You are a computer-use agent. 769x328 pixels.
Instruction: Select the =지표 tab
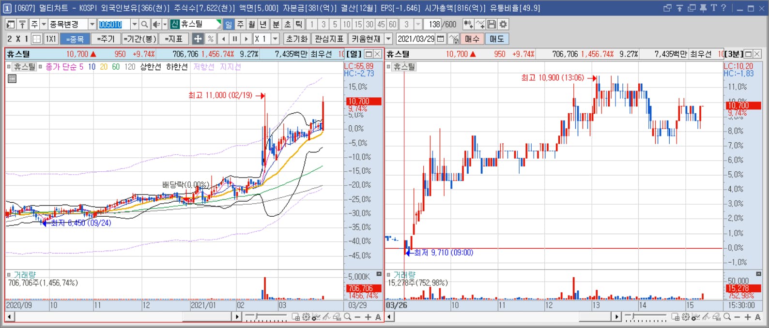[x=174, y=39]
